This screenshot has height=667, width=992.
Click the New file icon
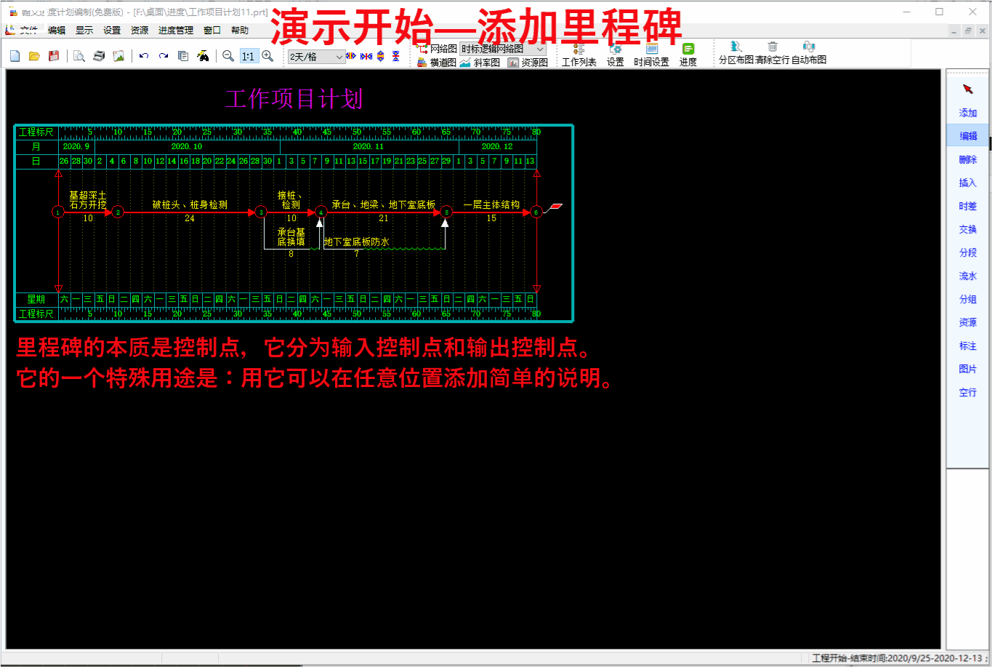(15, 56)
